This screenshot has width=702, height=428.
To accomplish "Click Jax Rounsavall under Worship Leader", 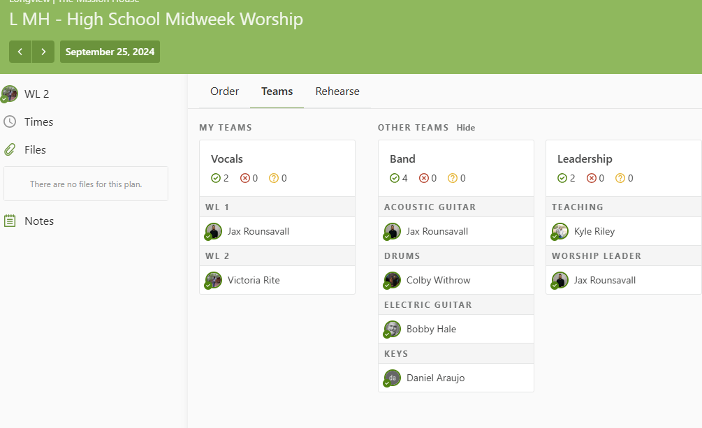I will pos(605,280).
